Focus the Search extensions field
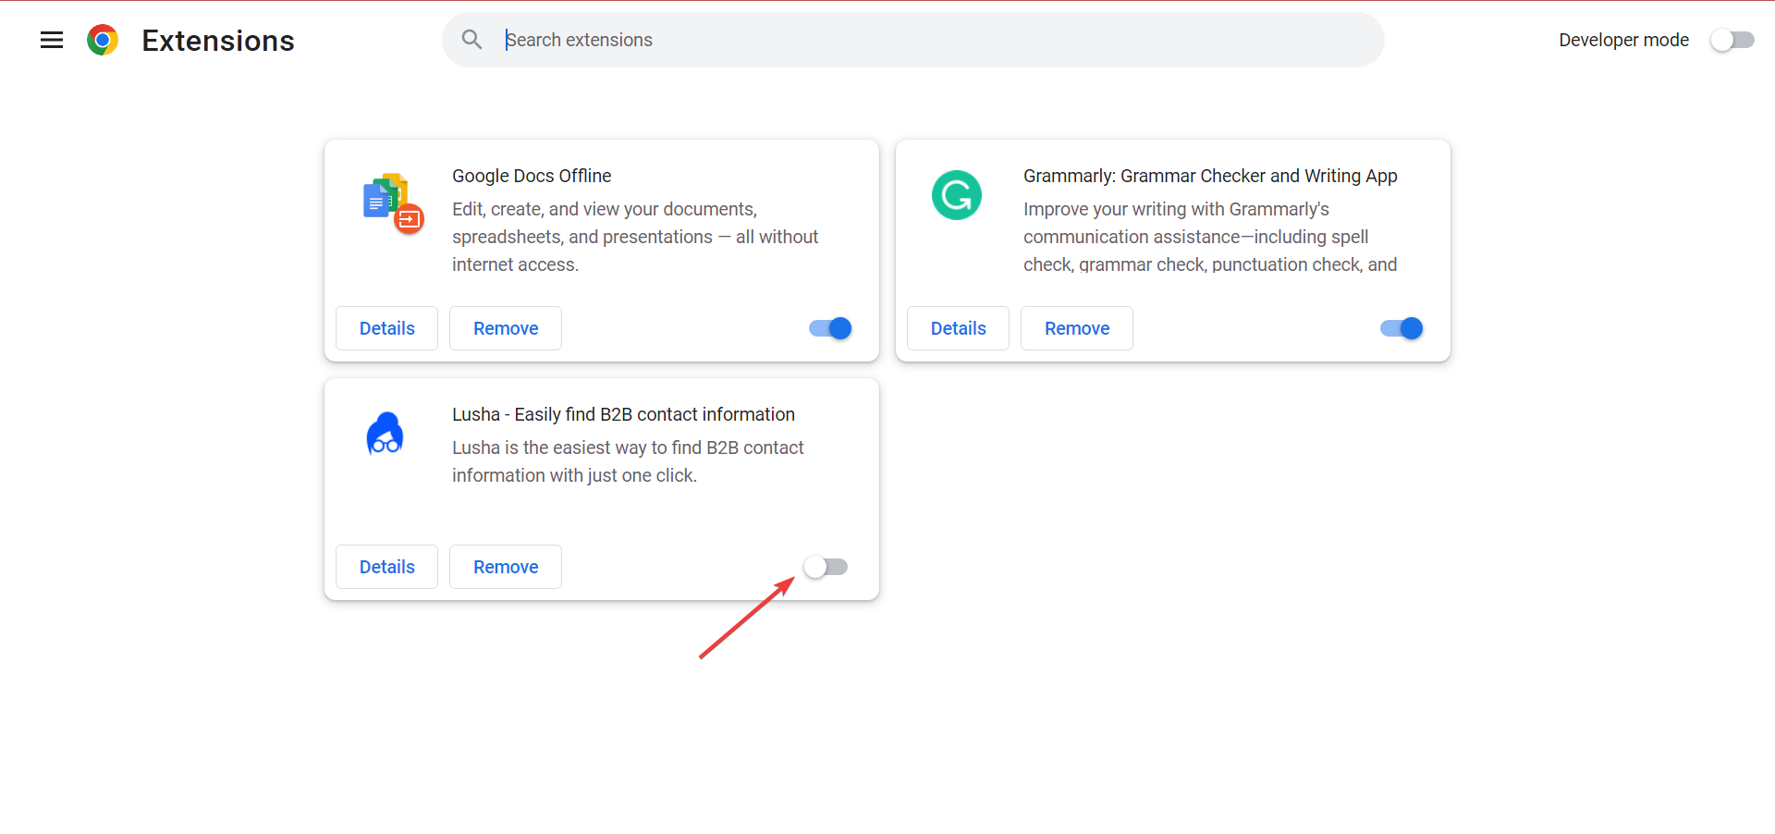The width and height of the screenshot is (1775, 834). click(x=924, y=40)
